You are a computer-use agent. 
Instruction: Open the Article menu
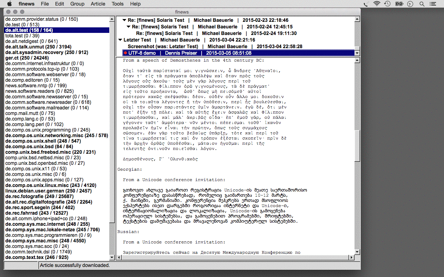pyautogui.click(x=98, y=4)
